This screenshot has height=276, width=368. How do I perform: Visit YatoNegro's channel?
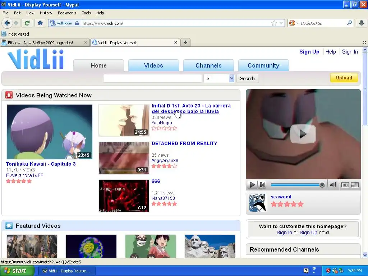pyautogui.click(x=161, y=123)
